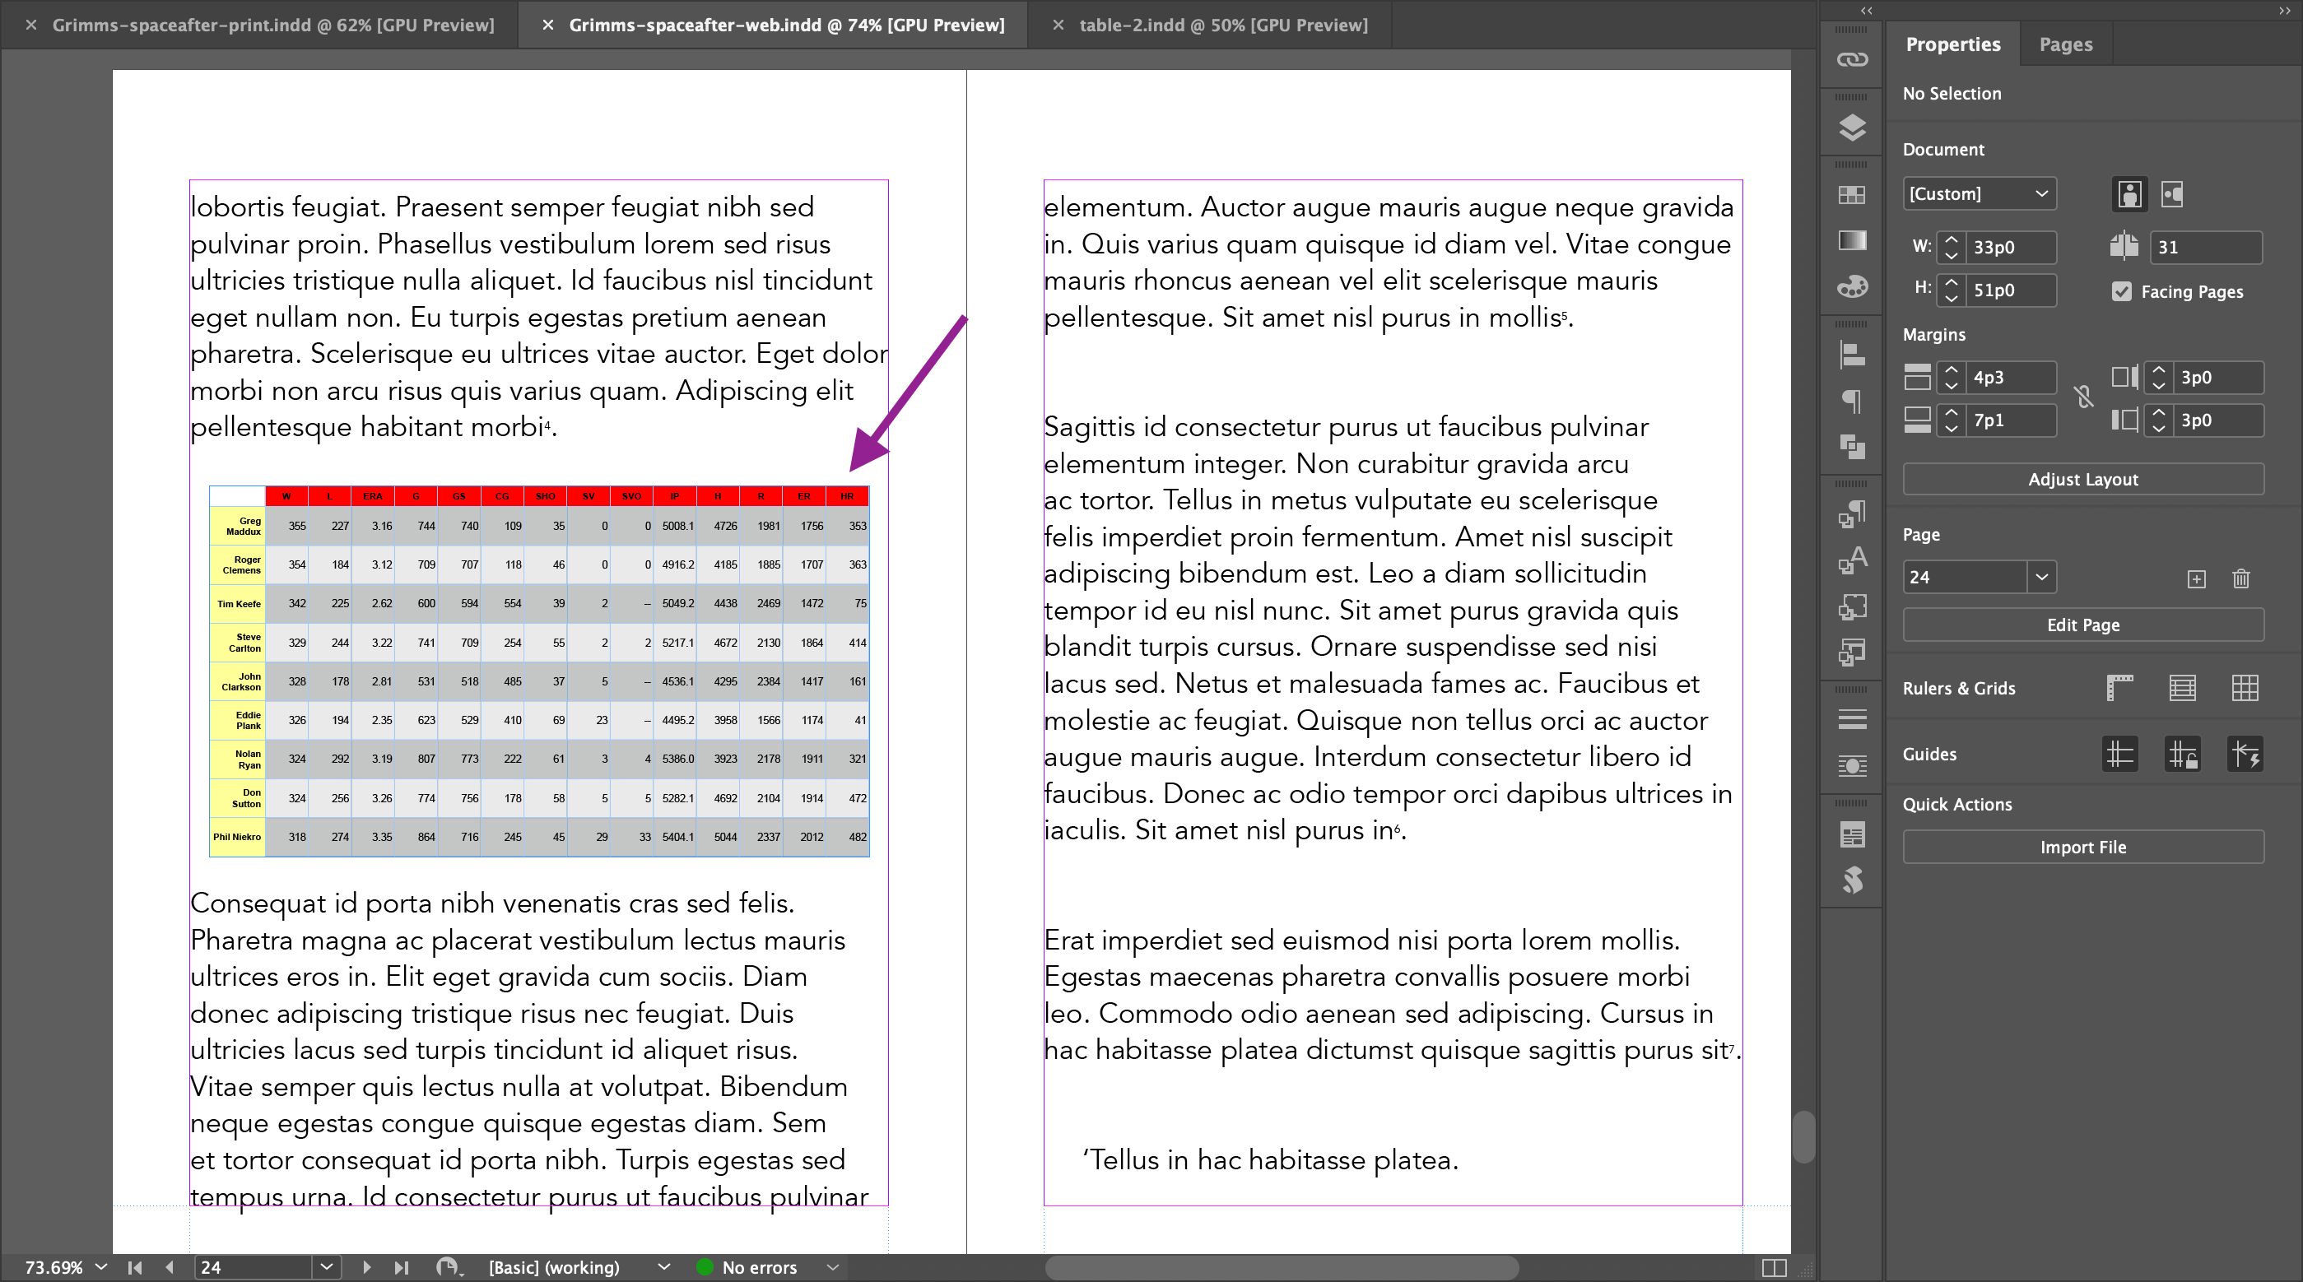Open the Color palette panel icon
Image resolution: width=2303 pixels, height=1282 pixels.
pos(1851,287)
